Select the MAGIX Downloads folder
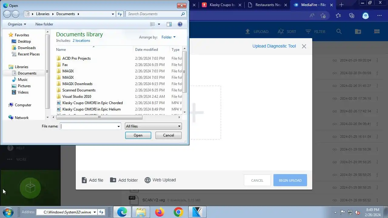This screenshot has width=388, height=218. (77, 84)
